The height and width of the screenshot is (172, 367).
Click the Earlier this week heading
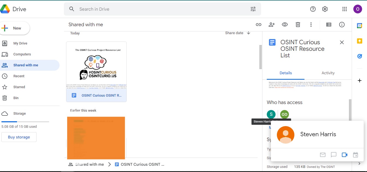pos(83,110)
